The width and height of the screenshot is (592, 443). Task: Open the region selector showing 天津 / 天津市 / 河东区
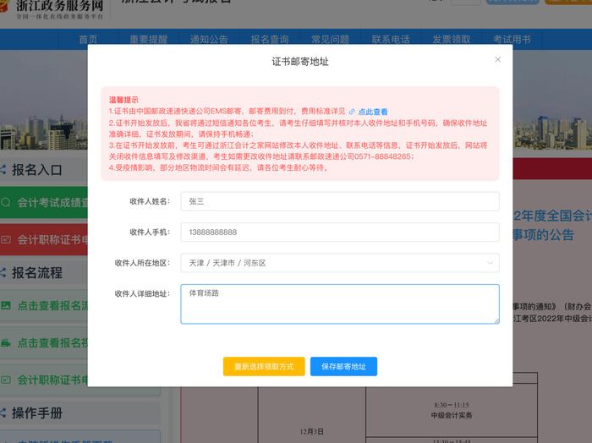[x=338, y=264]
